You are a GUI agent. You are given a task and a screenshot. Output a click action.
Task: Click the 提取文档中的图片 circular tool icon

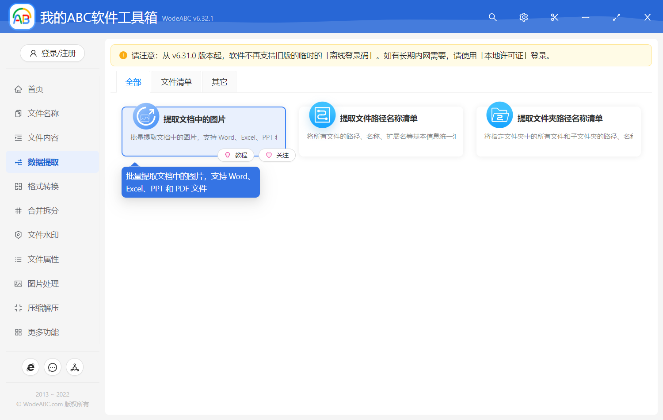(146, 115)
